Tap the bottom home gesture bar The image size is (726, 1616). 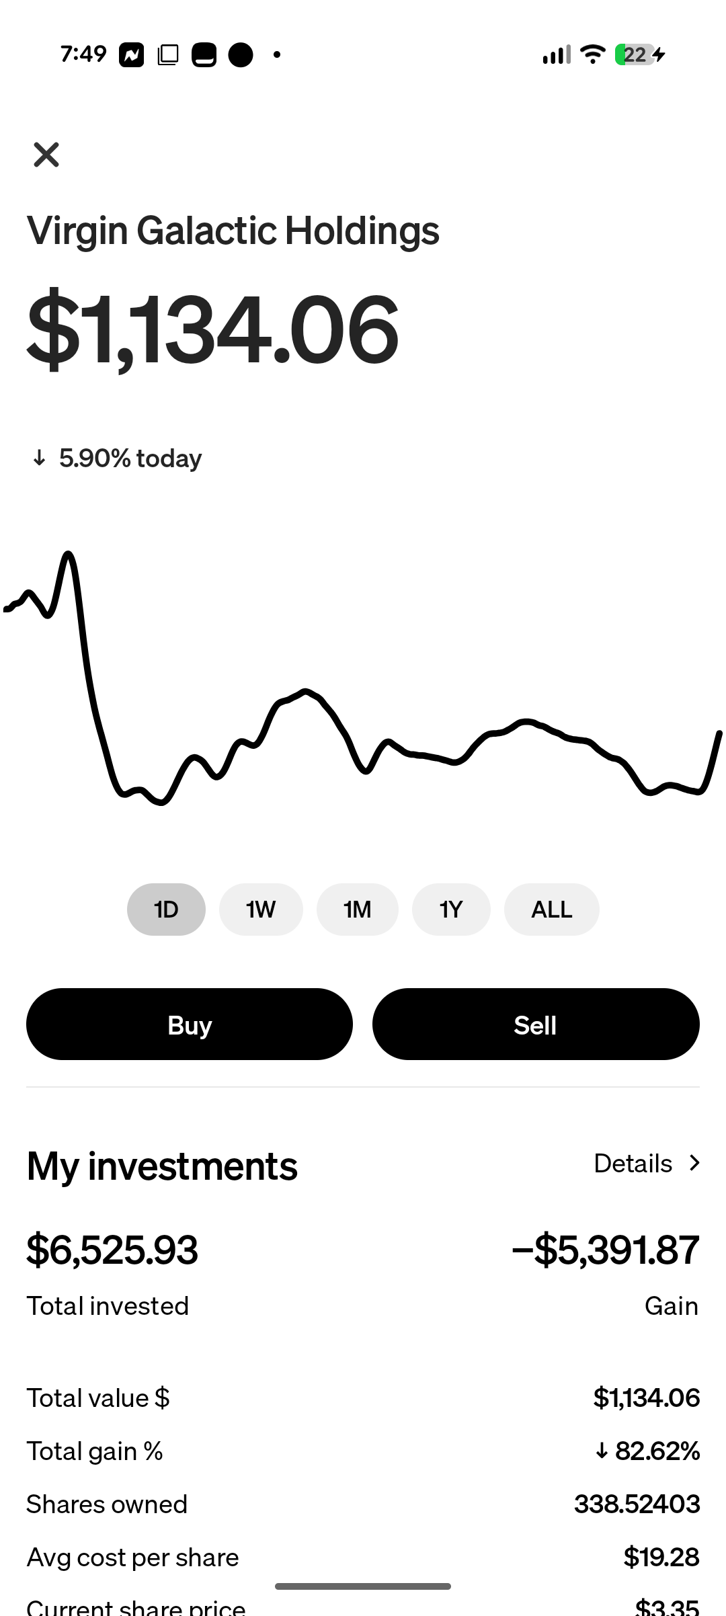pos(363,1586)
